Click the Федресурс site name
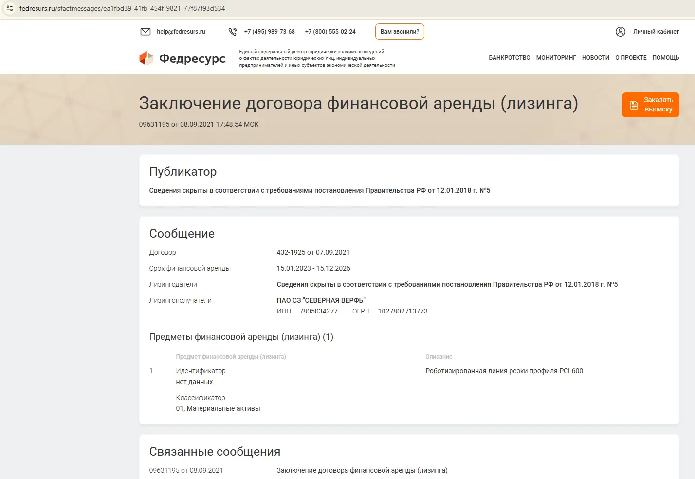Screen dimensions: 695x479 pos(193,58)
